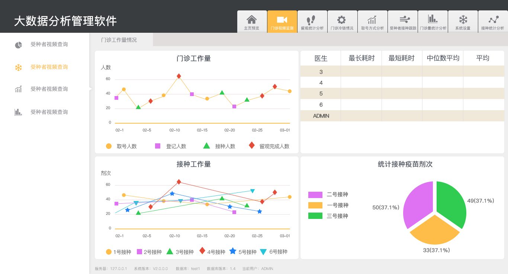Select the ADMIN row in table
Screen dimensions: 508x274
coord(402,116)
